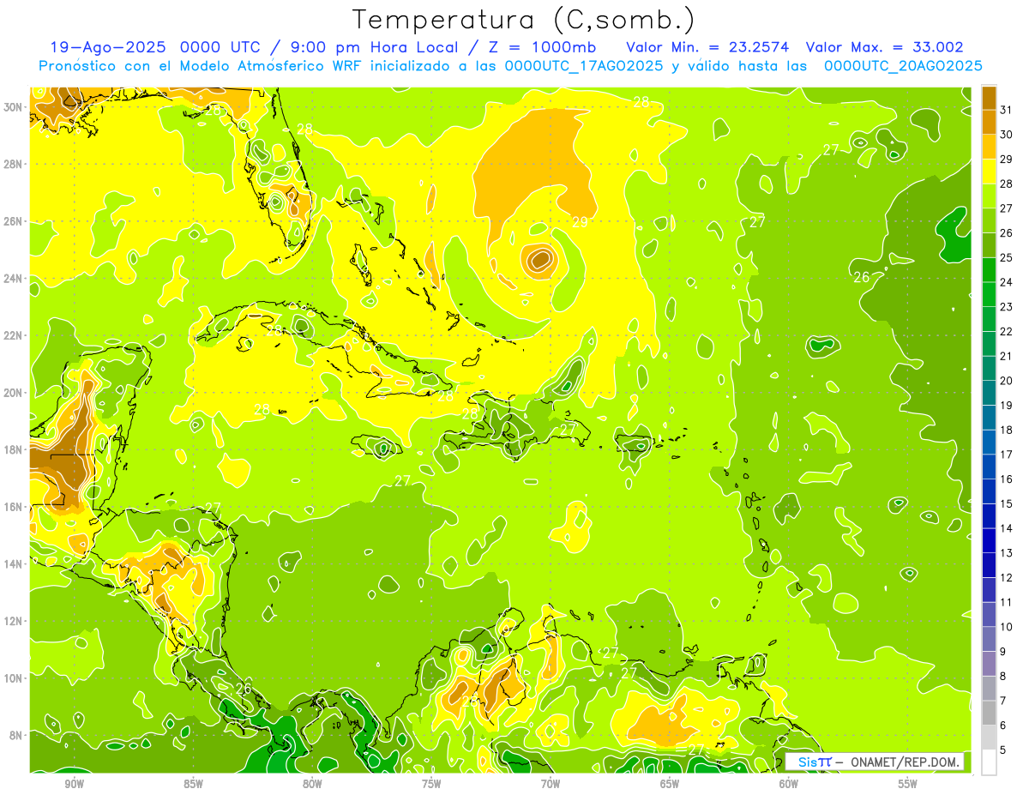1029x795 pixels.
Task: Click the 24N latitude label
Action: (14, 278)
